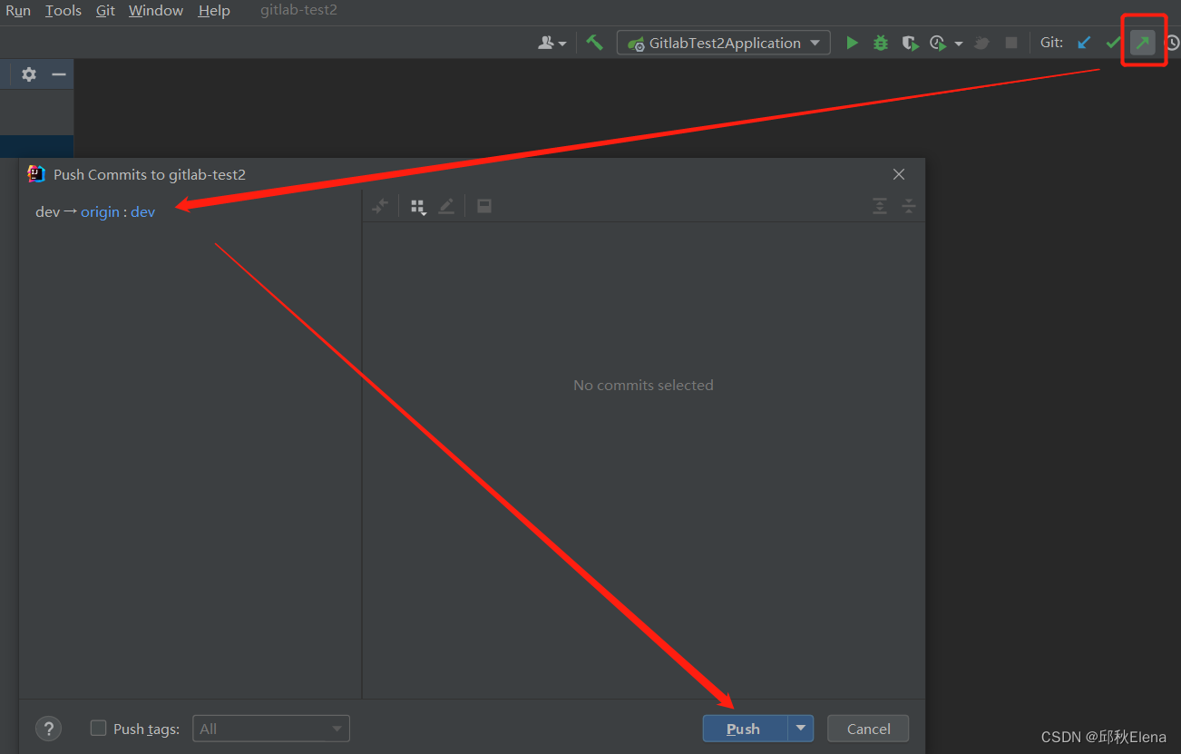Screen dimensions: 1181x754
Task: Click the JetBrains logo in dialog title
Action: coord(36,174)
